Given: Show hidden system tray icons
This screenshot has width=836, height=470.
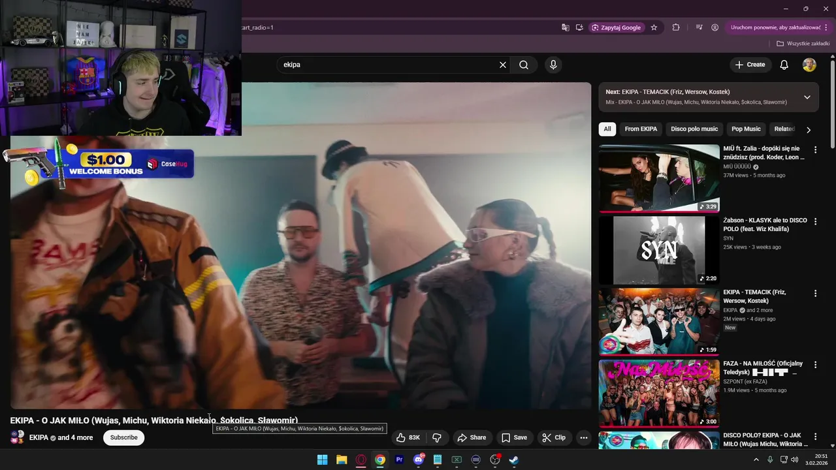Looking at the screenshot, I should pos(756,460).
